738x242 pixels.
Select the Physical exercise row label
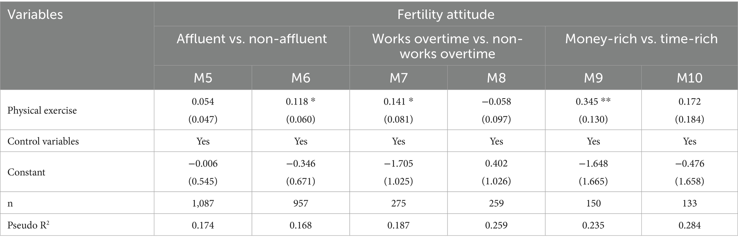pyautogui.click(x=42, y=110)
